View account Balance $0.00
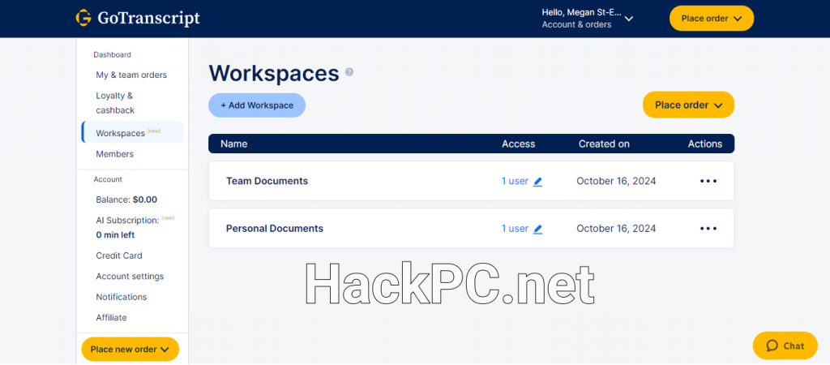The width and height of the screenshot is (830, 365). click(x=126, y=200)
